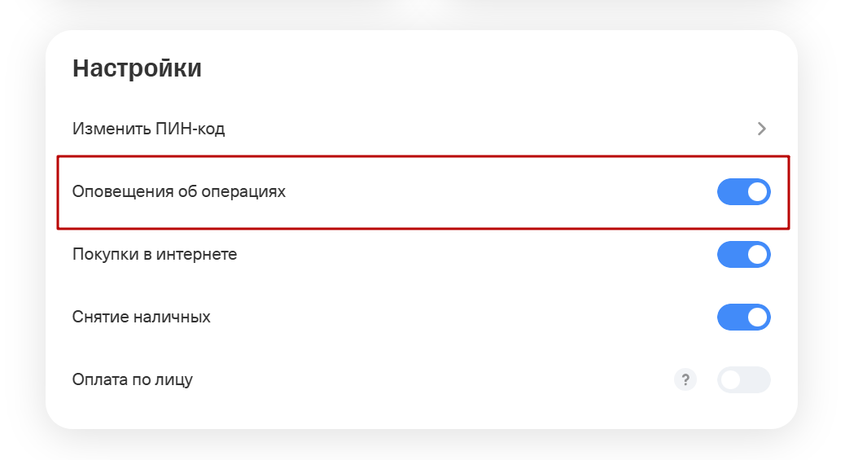Click the Покупки в интернете label text
Screen dimensions: 845x460
point(155,254)
